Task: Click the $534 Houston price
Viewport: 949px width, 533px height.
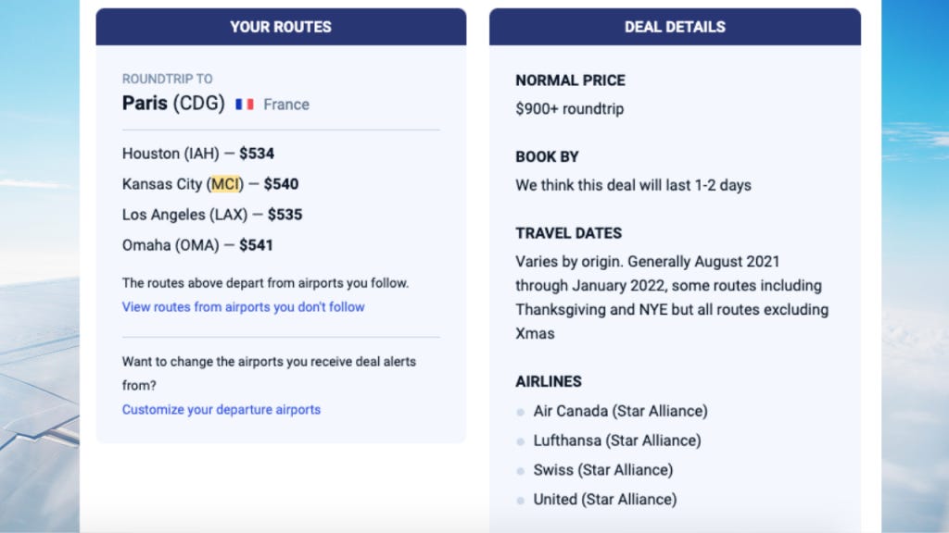Action: [257, 154]
